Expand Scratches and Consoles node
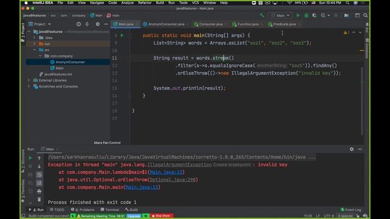This screenshot has width=390, height=219. (29, 86)
